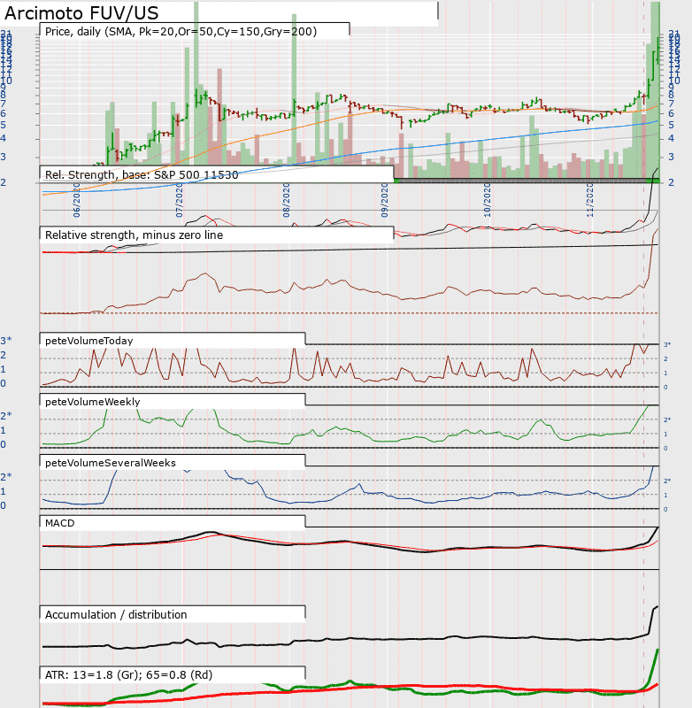Click the 3* label left of peteVolumeToday

pyautogui.click(x=6, y=341)
